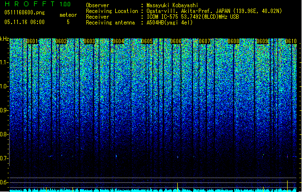
Task: Click the 0.8 frequency axis label
Action: coord(4,134)
